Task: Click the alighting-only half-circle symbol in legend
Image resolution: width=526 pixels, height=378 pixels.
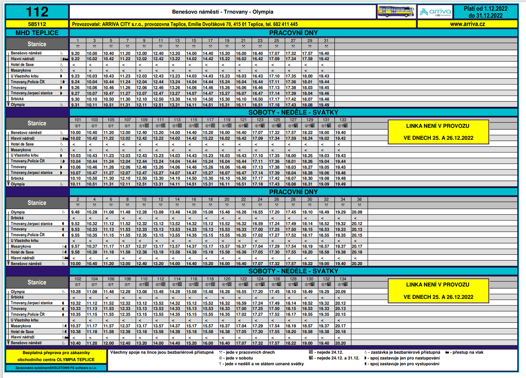Action: [366, 364]
